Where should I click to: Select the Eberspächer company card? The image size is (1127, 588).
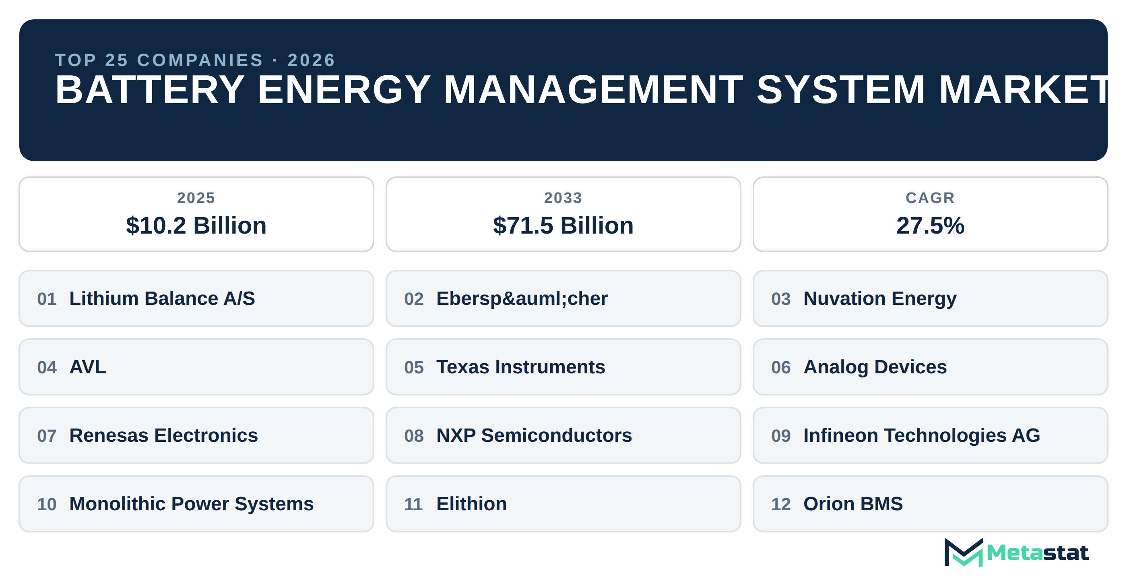[x=563, y=298]
